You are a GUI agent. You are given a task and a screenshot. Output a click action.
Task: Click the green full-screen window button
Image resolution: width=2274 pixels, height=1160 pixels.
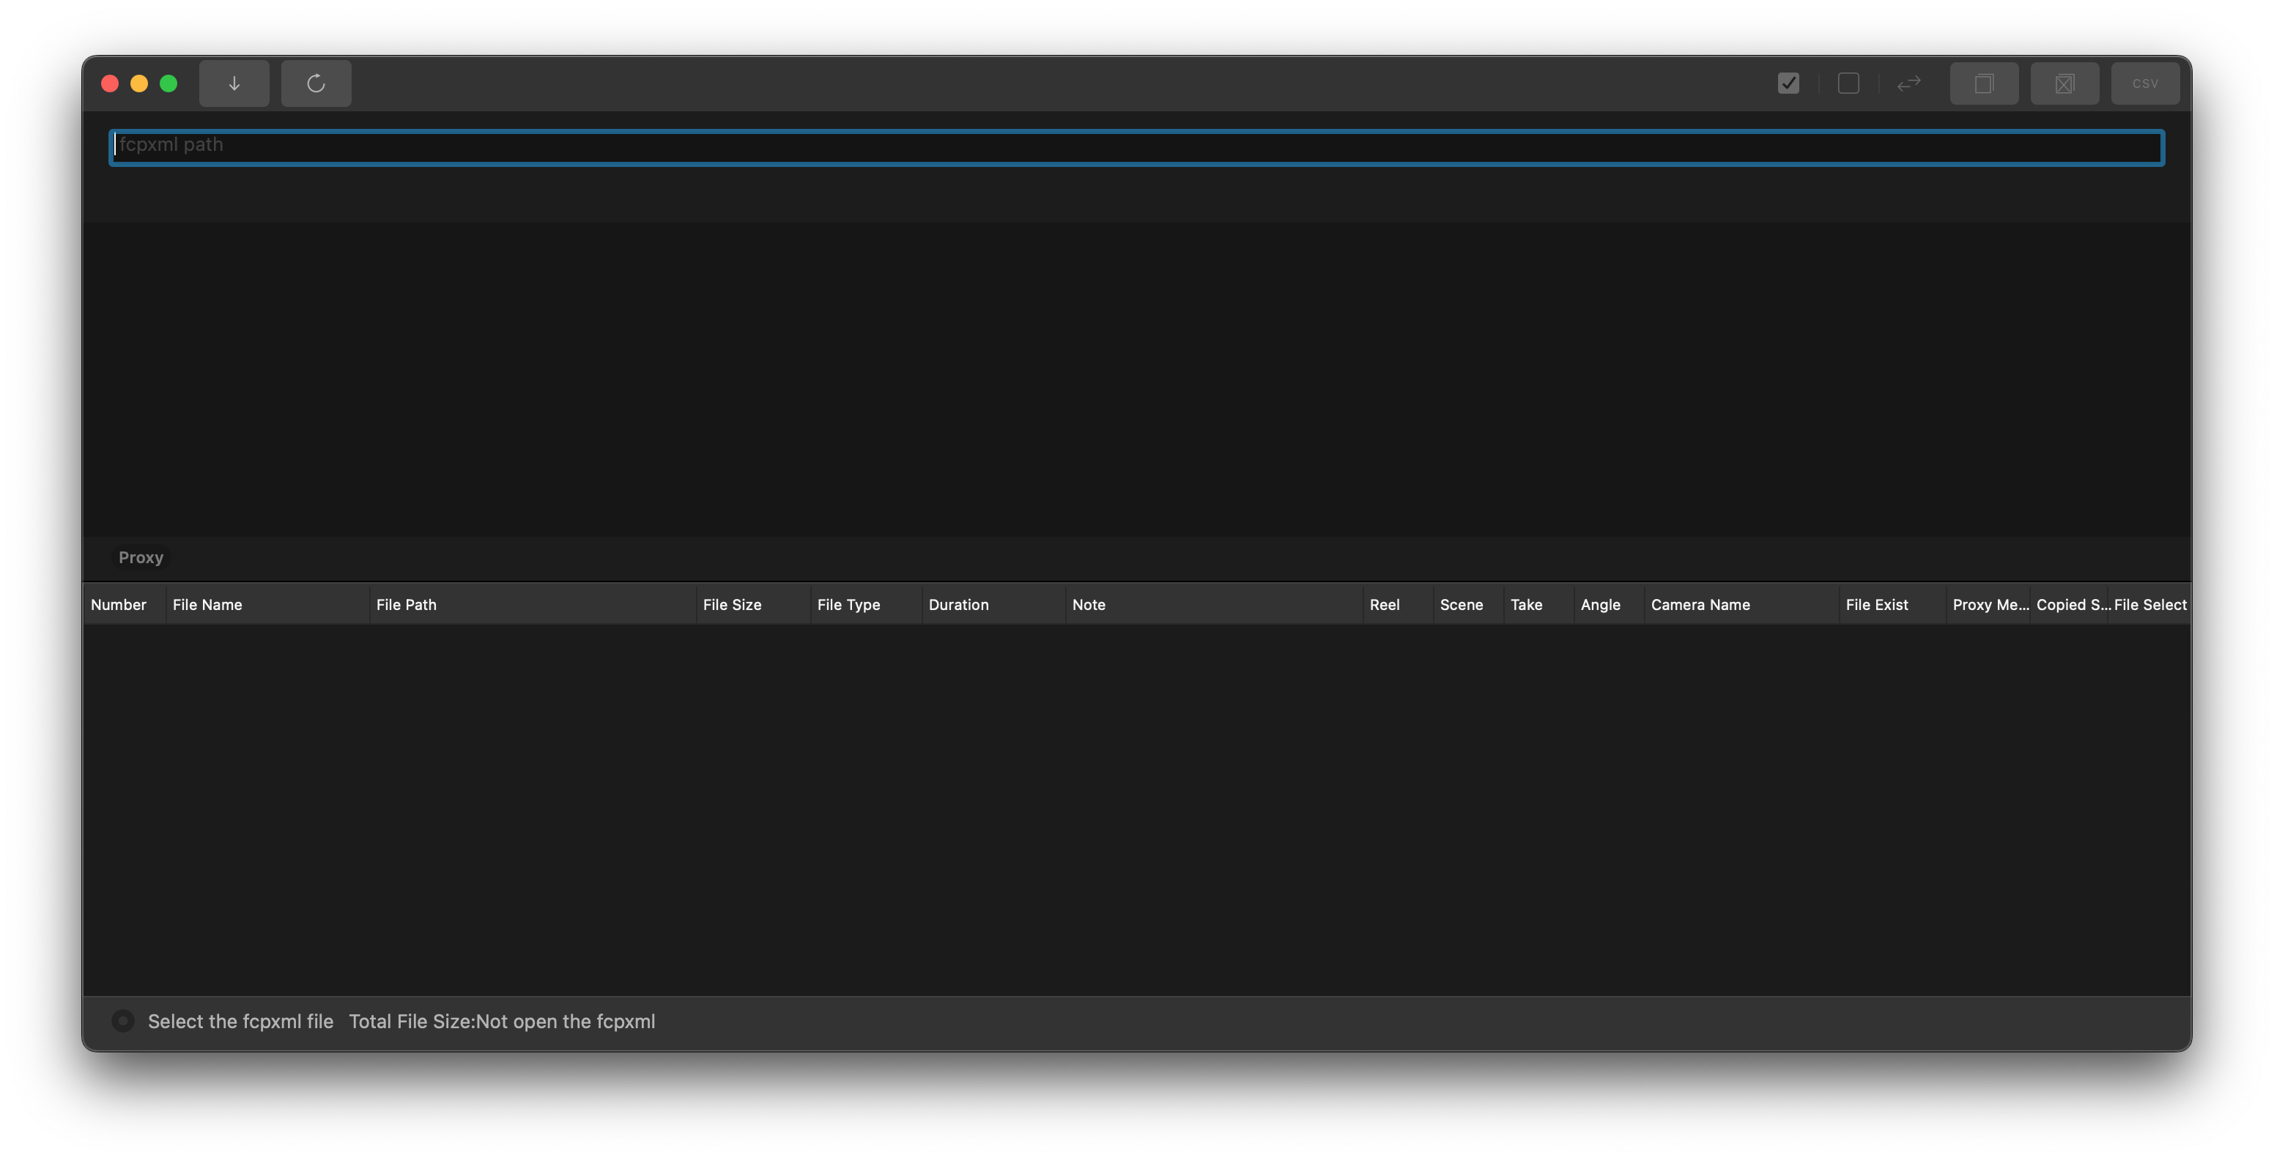[x=168, y=83]
